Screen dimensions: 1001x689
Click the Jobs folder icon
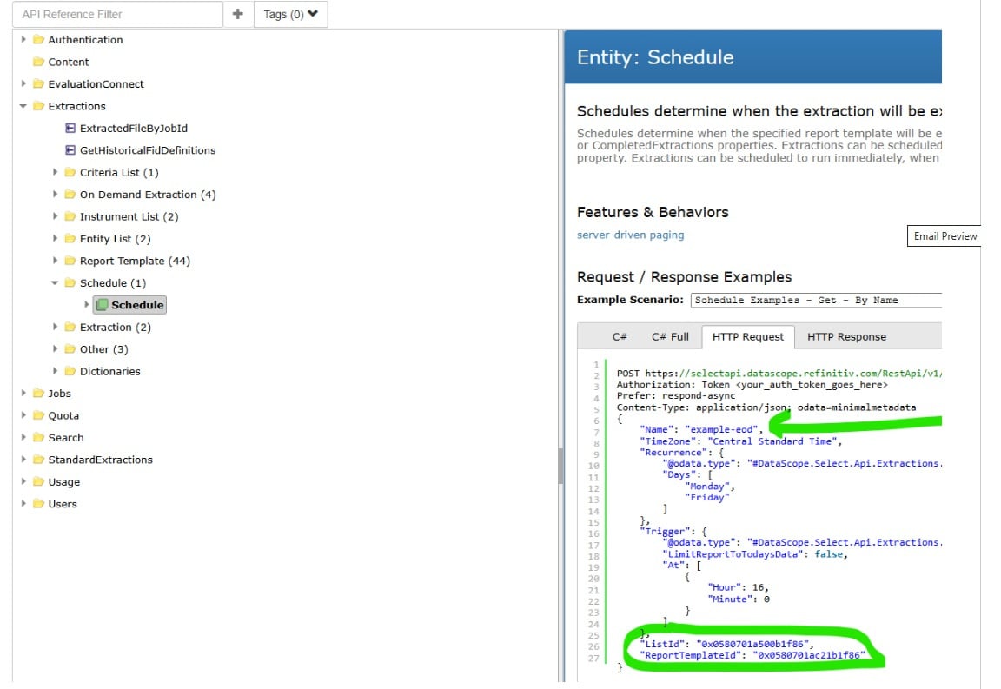[39, 393]
